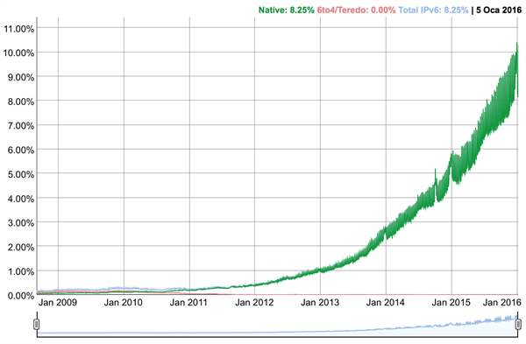Viewport: 526px width, 344px height.
Task: Grab the right range slider handle
Action: [x=518, y=324]
